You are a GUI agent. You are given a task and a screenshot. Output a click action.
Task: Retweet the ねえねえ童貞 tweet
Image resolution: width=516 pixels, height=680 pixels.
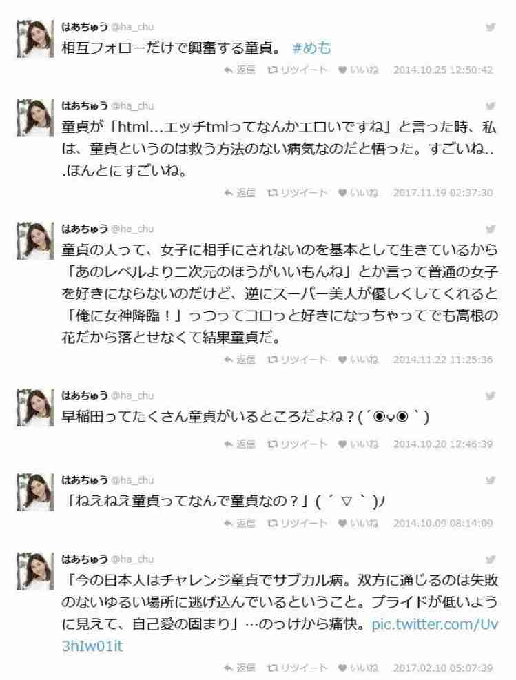[297, 524]
